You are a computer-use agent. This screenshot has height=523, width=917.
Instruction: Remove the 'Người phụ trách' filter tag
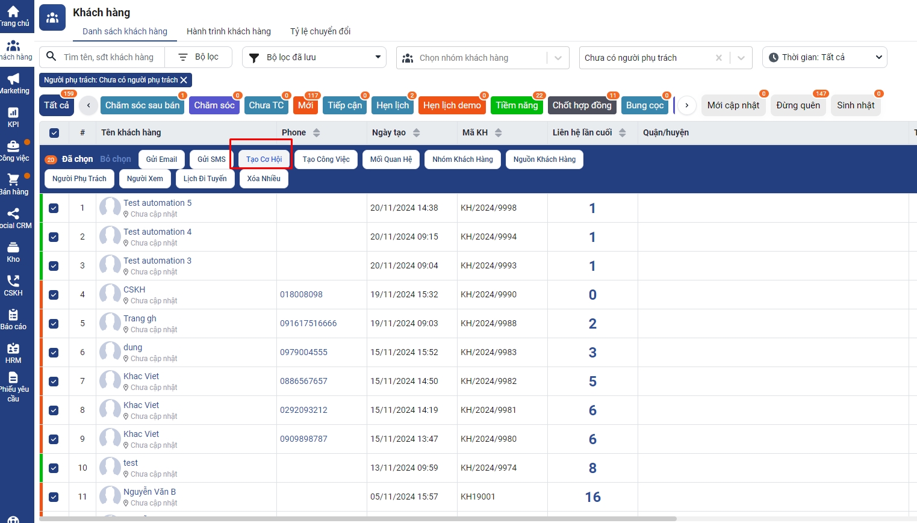tap(184, 80)
